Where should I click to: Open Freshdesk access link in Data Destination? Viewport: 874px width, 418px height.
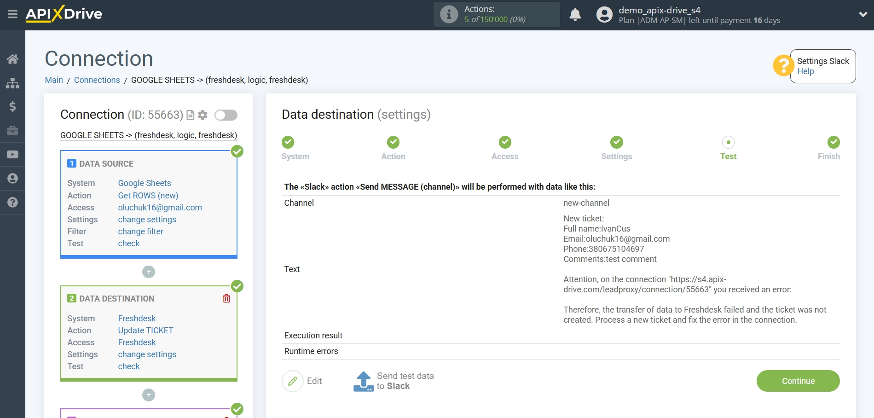[137, 343]
